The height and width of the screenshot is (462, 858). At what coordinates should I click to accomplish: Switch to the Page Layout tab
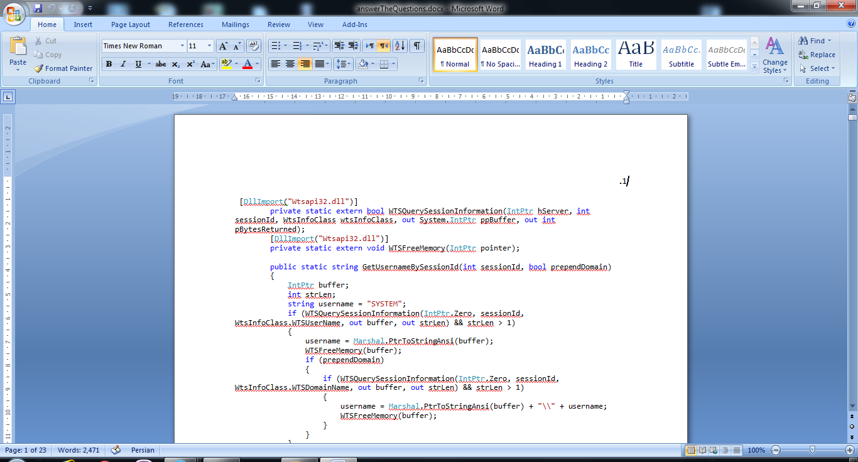[x=131, y=24]
